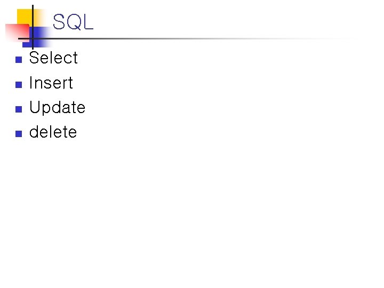Screen dimensions: 384x288
Task: Click the blue bullet beside Select
Action: click(x=18, y=60)
